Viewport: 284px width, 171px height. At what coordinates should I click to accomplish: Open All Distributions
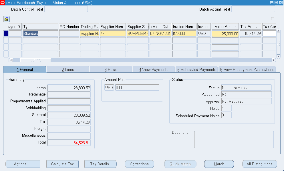259,164
